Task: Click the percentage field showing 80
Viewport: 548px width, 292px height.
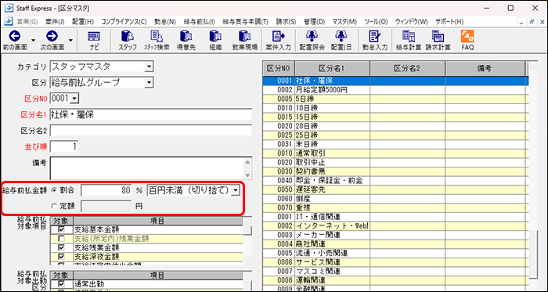Action: pyautogui.click(x=106, y=190)
